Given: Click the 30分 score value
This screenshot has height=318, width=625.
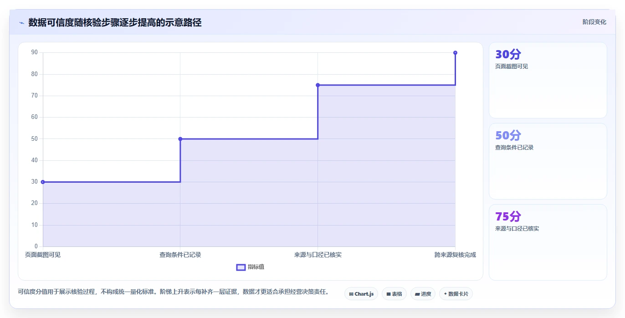Looking at the screenshot, I should (508, 55).
